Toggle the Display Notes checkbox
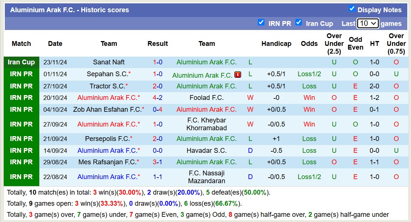The width and height of the screenshot is (411, 222). [352, 9]
